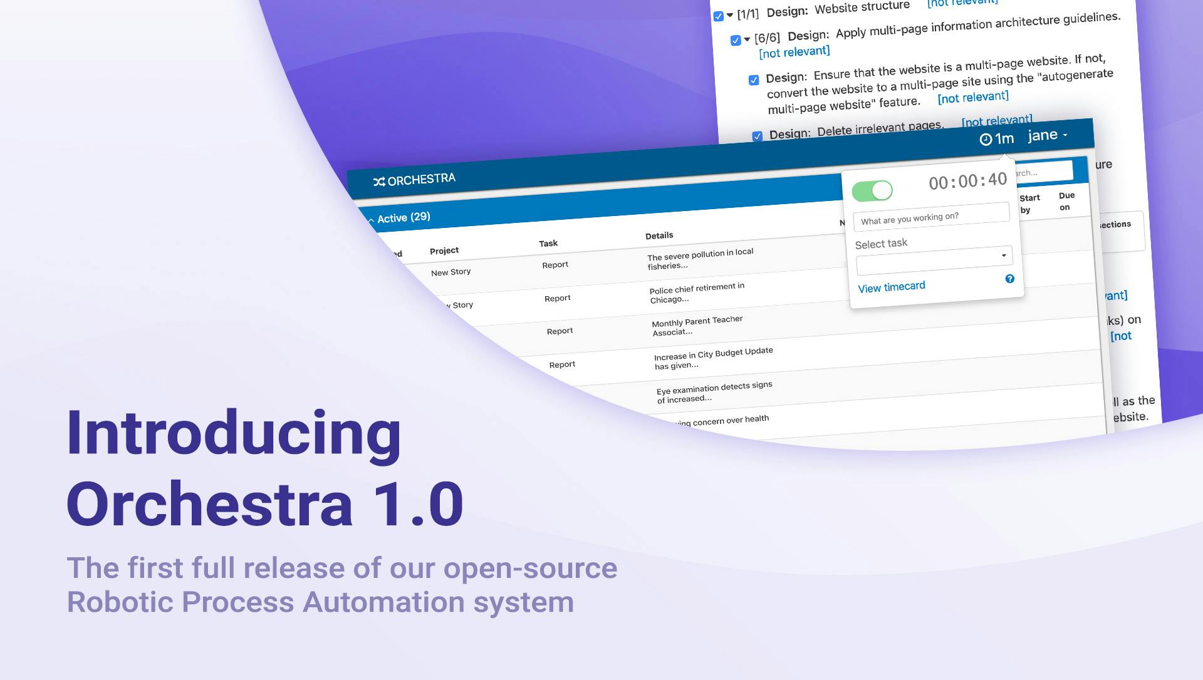
Task: Collapse the [6/6] guidelines triangle
Action: point(747,39)
